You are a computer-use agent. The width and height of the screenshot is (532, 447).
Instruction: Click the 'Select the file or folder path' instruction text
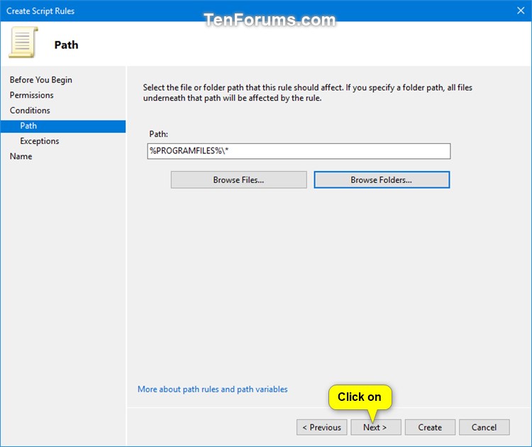307,93
